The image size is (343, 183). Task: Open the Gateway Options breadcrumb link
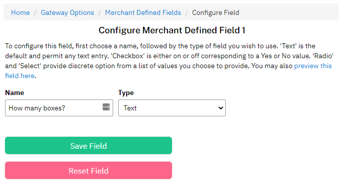coord(67,12)
